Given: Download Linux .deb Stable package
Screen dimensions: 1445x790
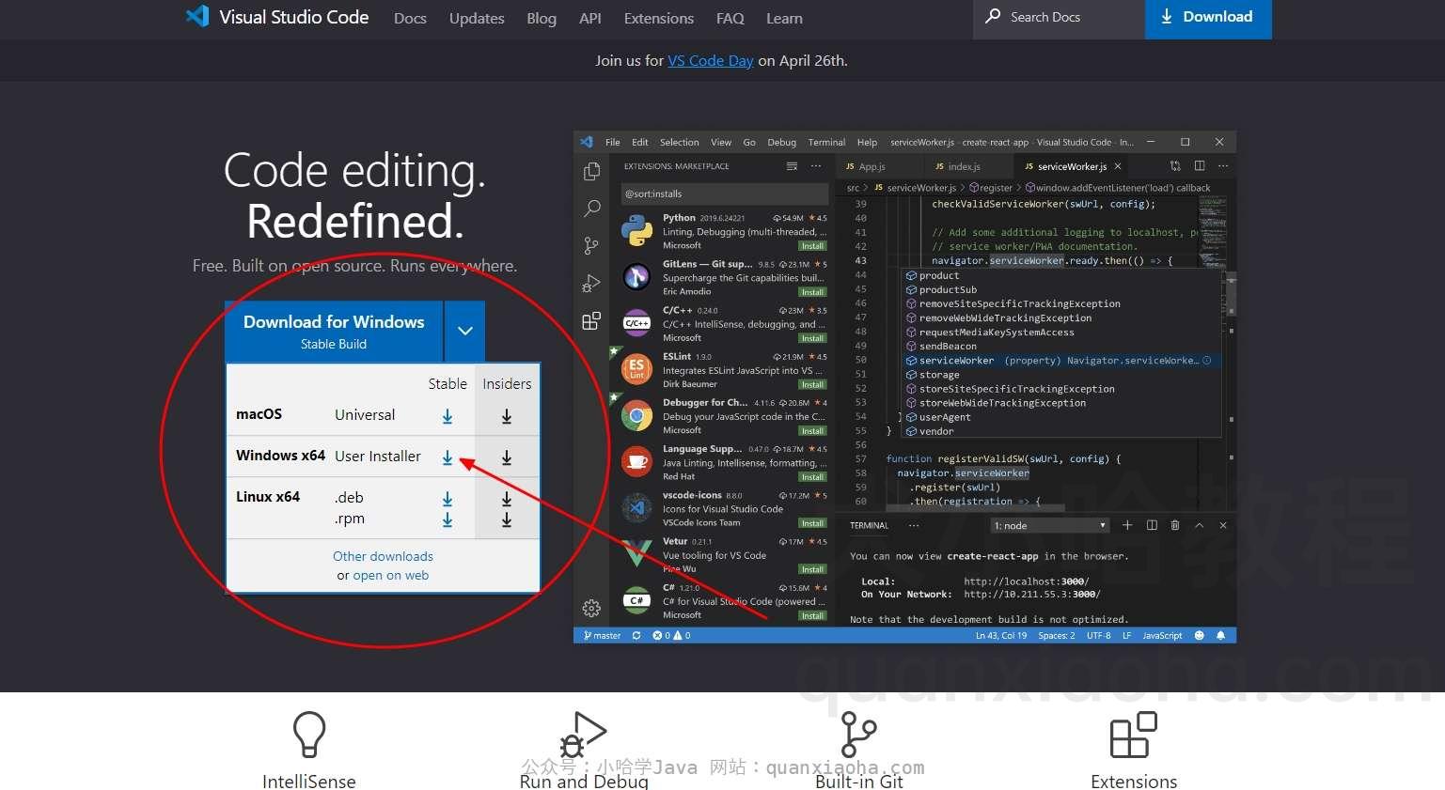Looking at the screenshot, I should tap(448, 499).
